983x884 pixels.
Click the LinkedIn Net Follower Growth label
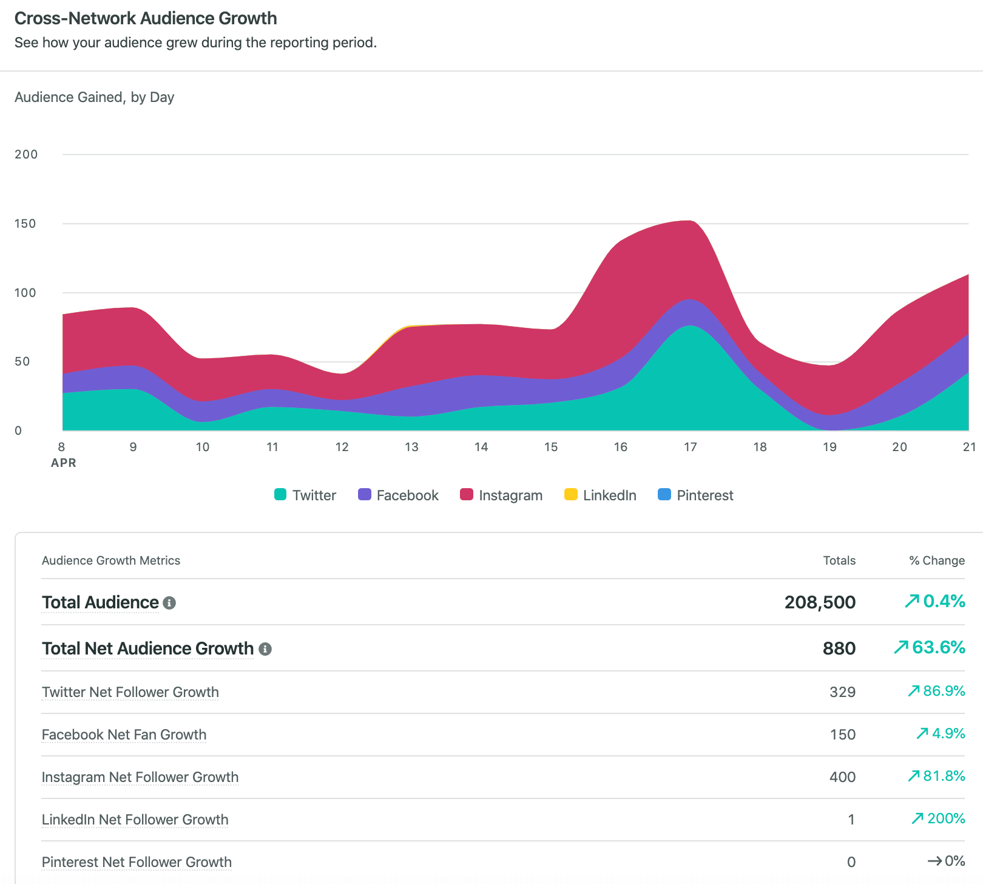tap(135, 820)
